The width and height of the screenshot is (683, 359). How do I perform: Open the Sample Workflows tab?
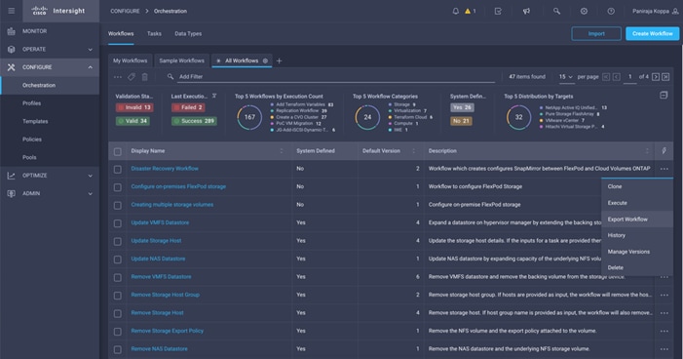click(x=181, y=60)
